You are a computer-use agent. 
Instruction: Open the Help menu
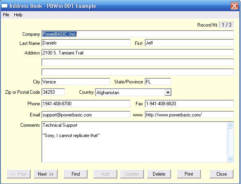click(x=18, y=15)
